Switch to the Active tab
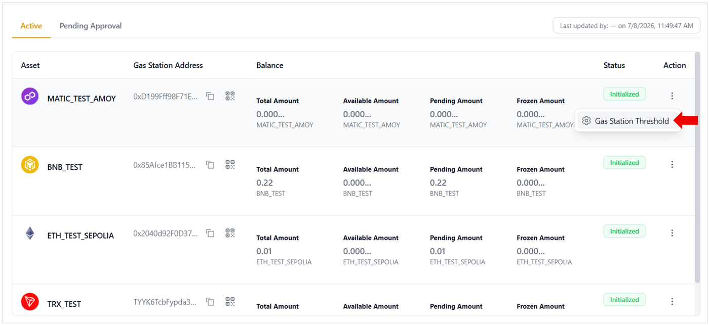 coord(31,26)
